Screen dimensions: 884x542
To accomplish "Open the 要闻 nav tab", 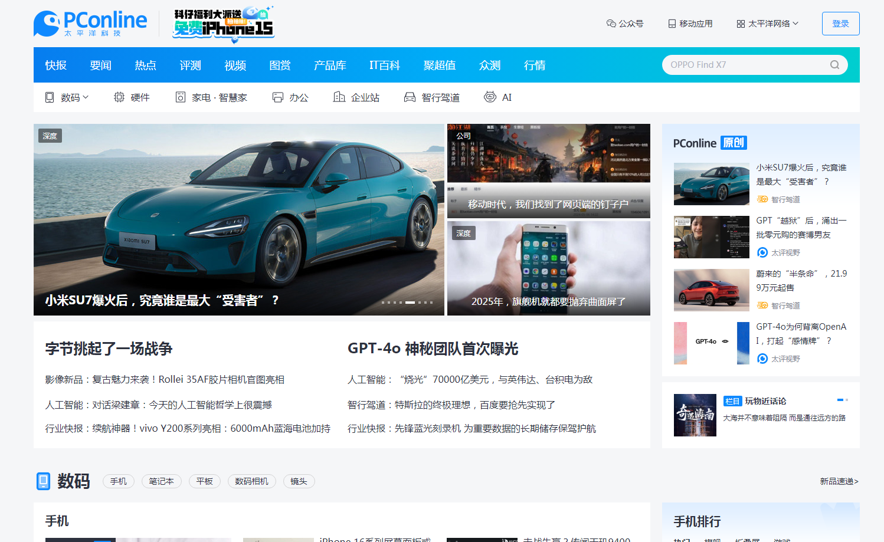I will [101, 65].
